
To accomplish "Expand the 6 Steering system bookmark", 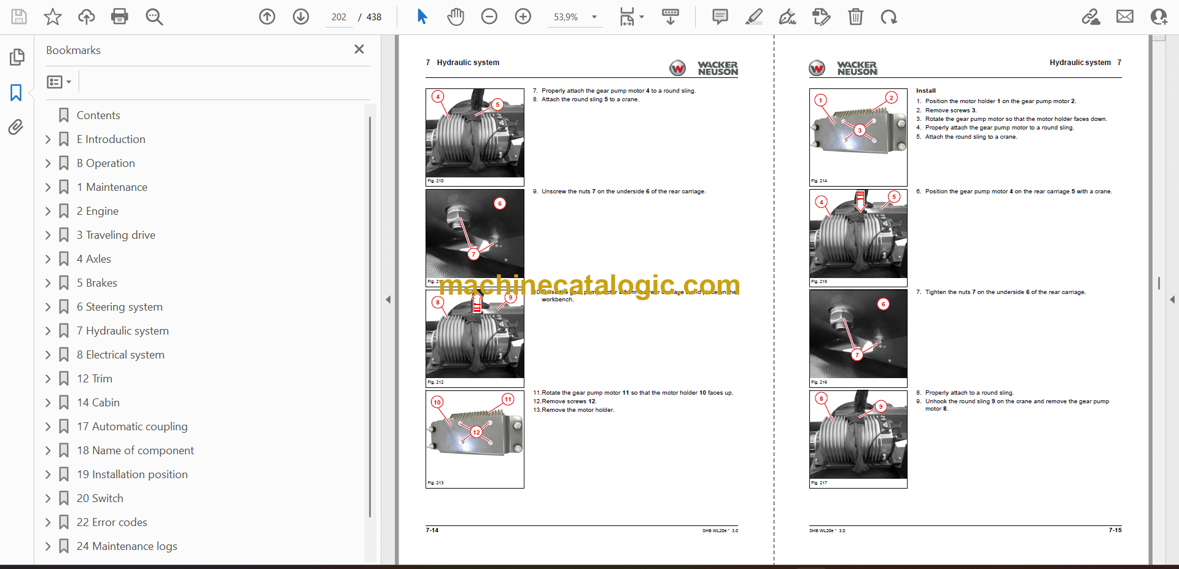I will [48, 307].
